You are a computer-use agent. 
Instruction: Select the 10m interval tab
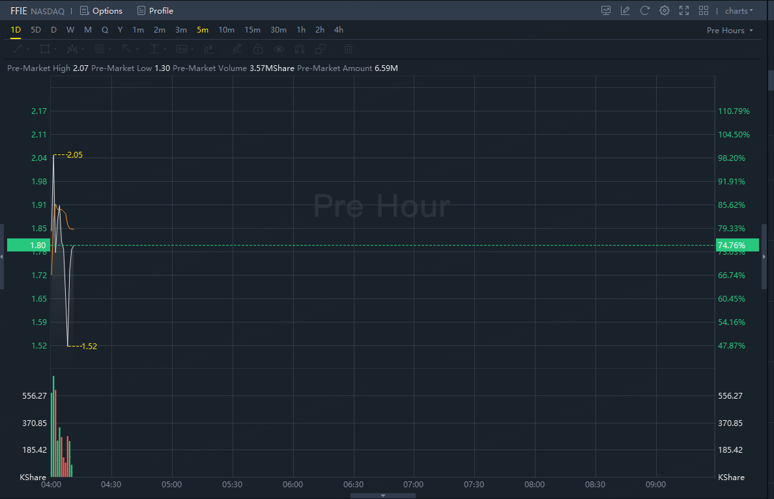click(x=227, y=30)
